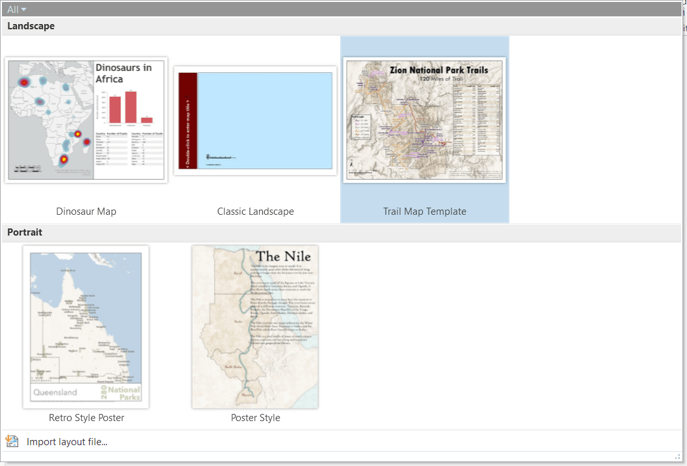This screenshot has height=466, width=687.
Task: Click the Trail Map Template label text
Action: (x=424, y=211)
